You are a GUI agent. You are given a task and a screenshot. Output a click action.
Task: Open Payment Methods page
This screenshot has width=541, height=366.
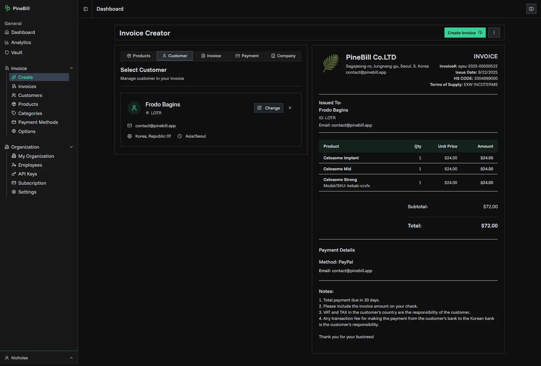point(38,122)
